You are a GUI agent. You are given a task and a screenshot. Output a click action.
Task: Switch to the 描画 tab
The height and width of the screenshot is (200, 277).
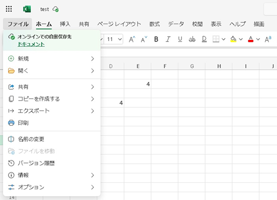(x=259, y=24)
